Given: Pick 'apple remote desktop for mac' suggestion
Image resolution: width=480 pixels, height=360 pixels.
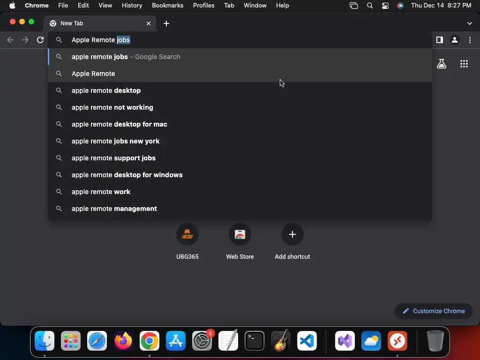Looking at the screenshot, I should (240, 124).
